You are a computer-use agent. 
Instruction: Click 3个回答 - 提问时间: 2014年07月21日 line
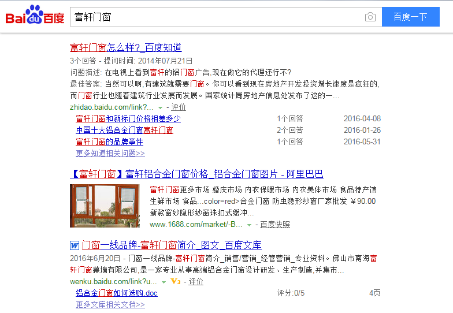click(131, 61)
